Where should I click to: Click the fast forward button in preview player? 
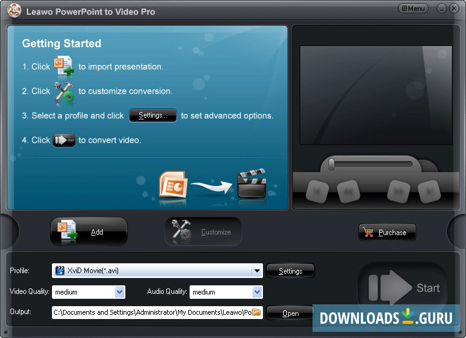tap(399, 192)
